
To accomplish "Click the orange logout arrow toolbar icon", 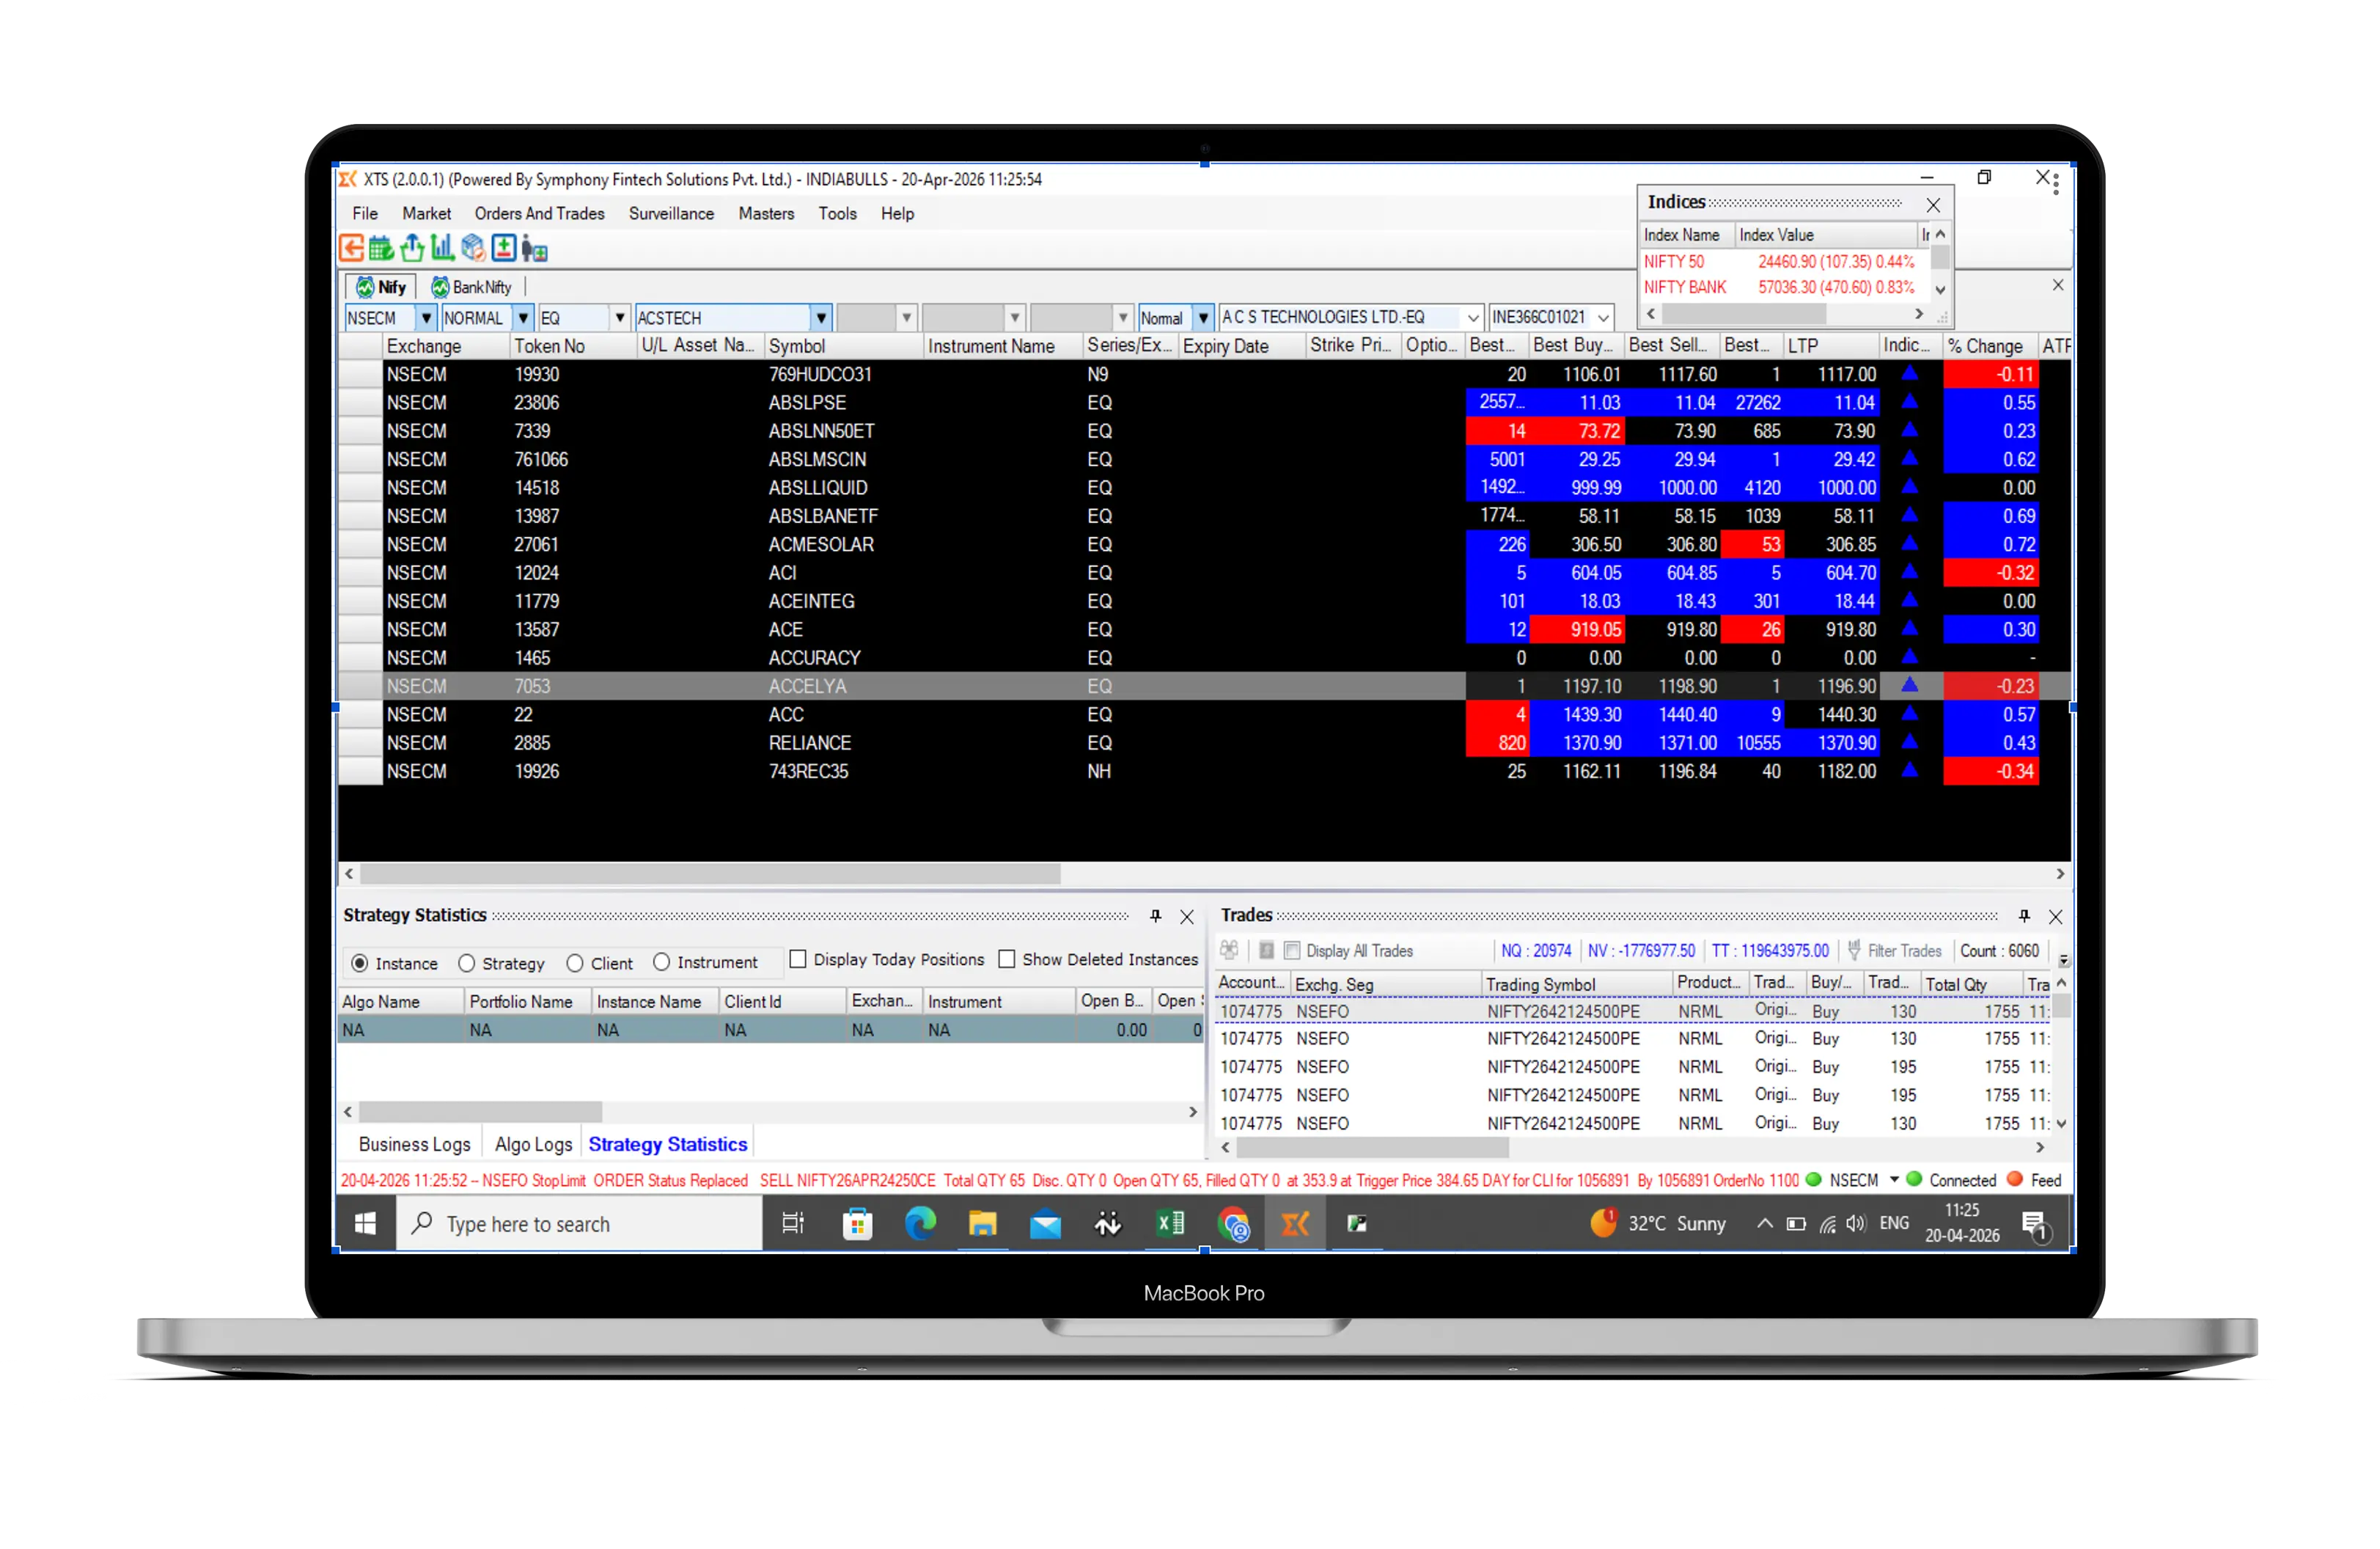I will [351, 248].
